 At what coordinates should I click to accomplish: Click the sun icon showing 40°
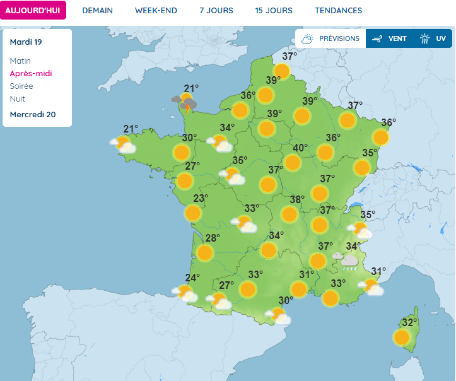[x=292, y=163]
